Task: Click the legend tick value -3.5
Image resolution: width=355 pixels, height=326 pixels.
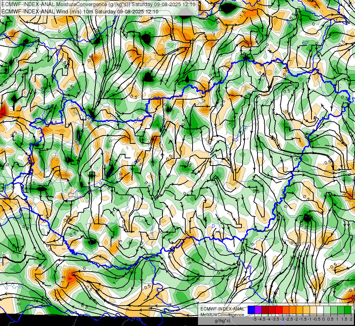Action: (x=275, y=319)
